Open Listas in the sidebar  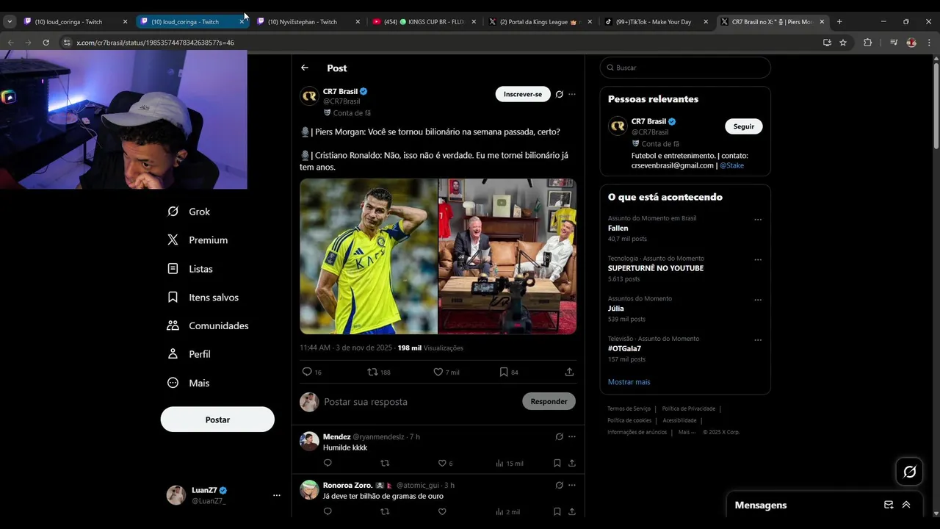190,269
